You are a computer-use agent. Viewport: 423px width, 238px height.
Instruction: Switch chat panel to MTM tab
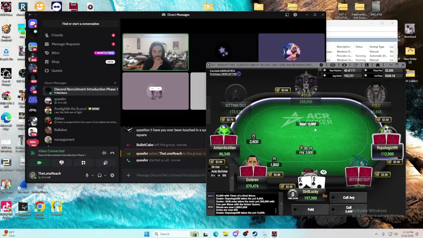point(211,207)
